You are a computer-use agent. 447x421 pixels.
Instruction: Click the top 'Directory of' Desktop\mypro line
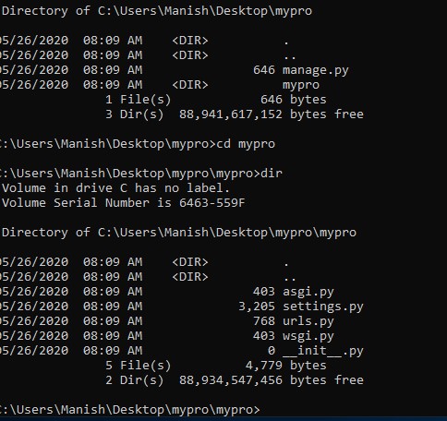157,11
